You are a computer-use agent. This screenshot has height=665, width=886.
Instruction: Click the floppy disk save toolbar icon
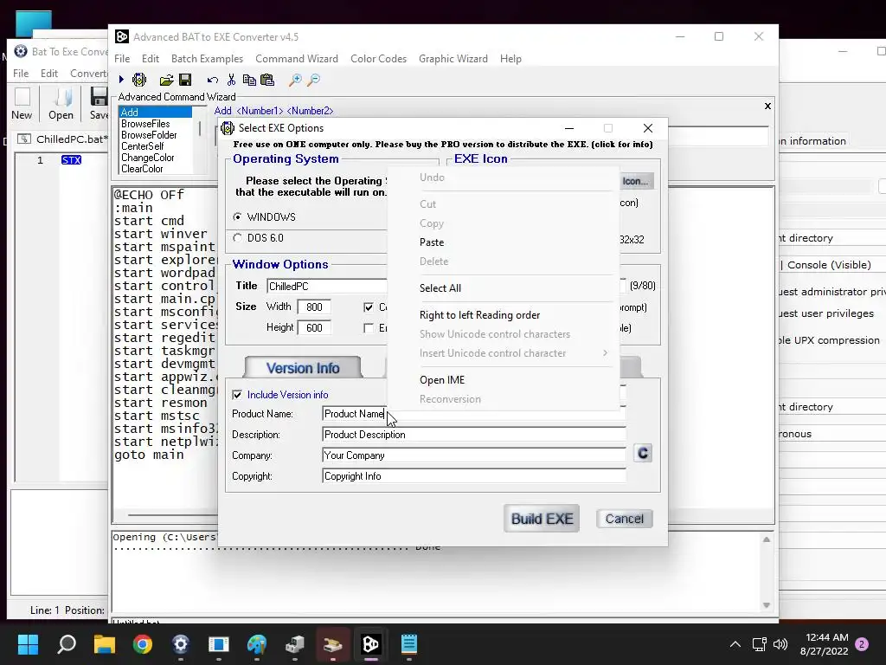click(185, 80)
